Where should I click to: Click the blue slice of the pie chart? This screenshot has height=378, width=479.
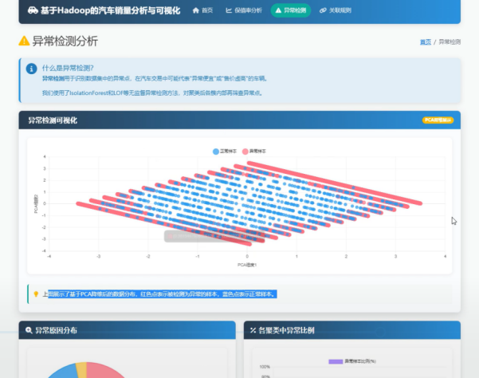(x=64, y=372)
